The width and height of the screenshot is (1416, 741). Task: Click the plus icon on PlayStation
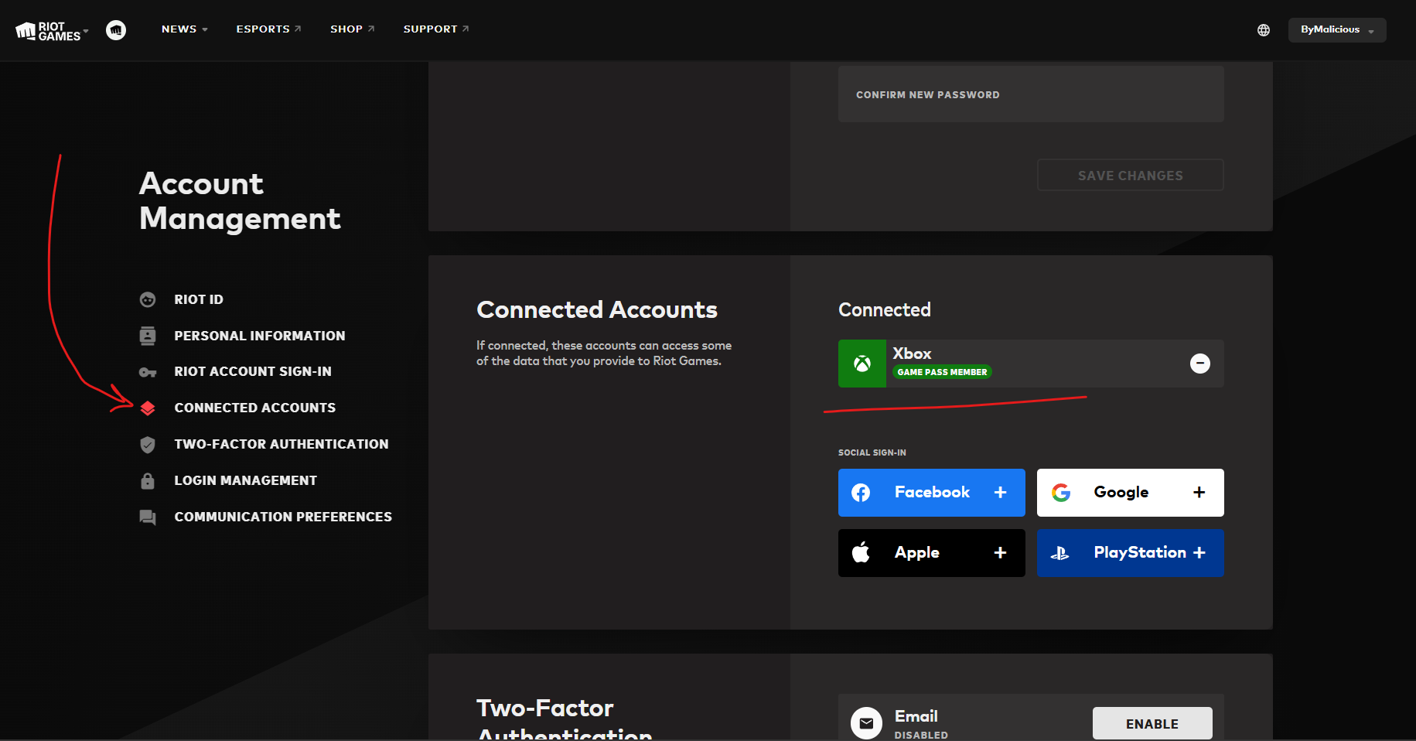pyautogui.click(x=1199, y=552)
